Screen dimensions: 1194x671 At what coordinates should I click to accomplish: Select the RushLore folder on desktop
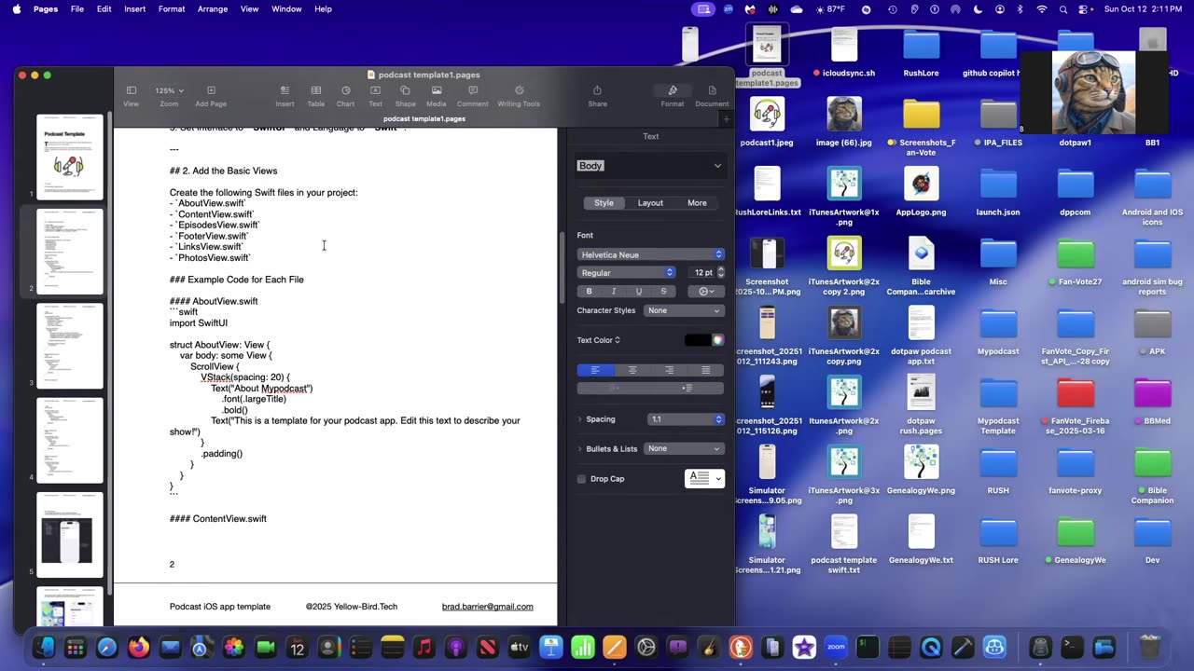coord(921,53)
